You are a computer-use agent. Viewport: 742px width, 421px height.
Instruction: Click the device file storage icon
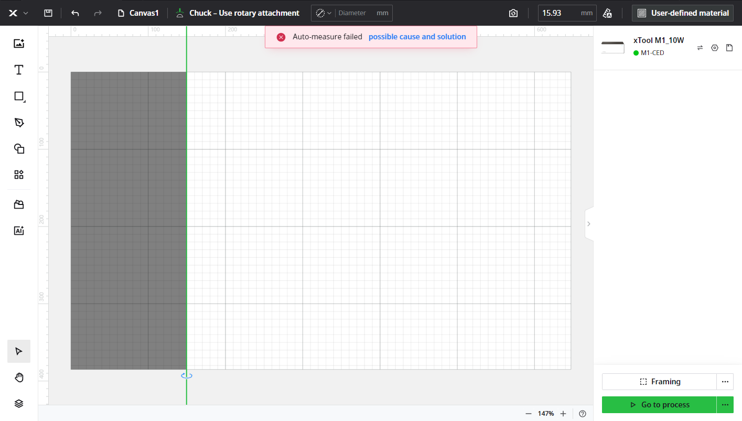[x=729, y=48]
